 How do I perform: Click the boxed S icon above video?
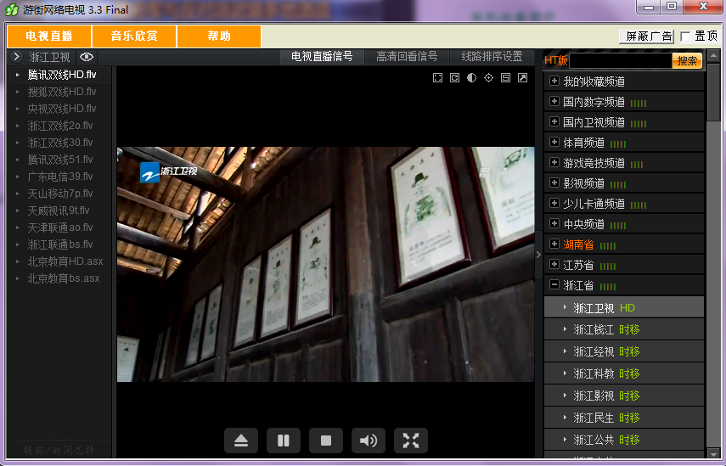pos(505,78)
